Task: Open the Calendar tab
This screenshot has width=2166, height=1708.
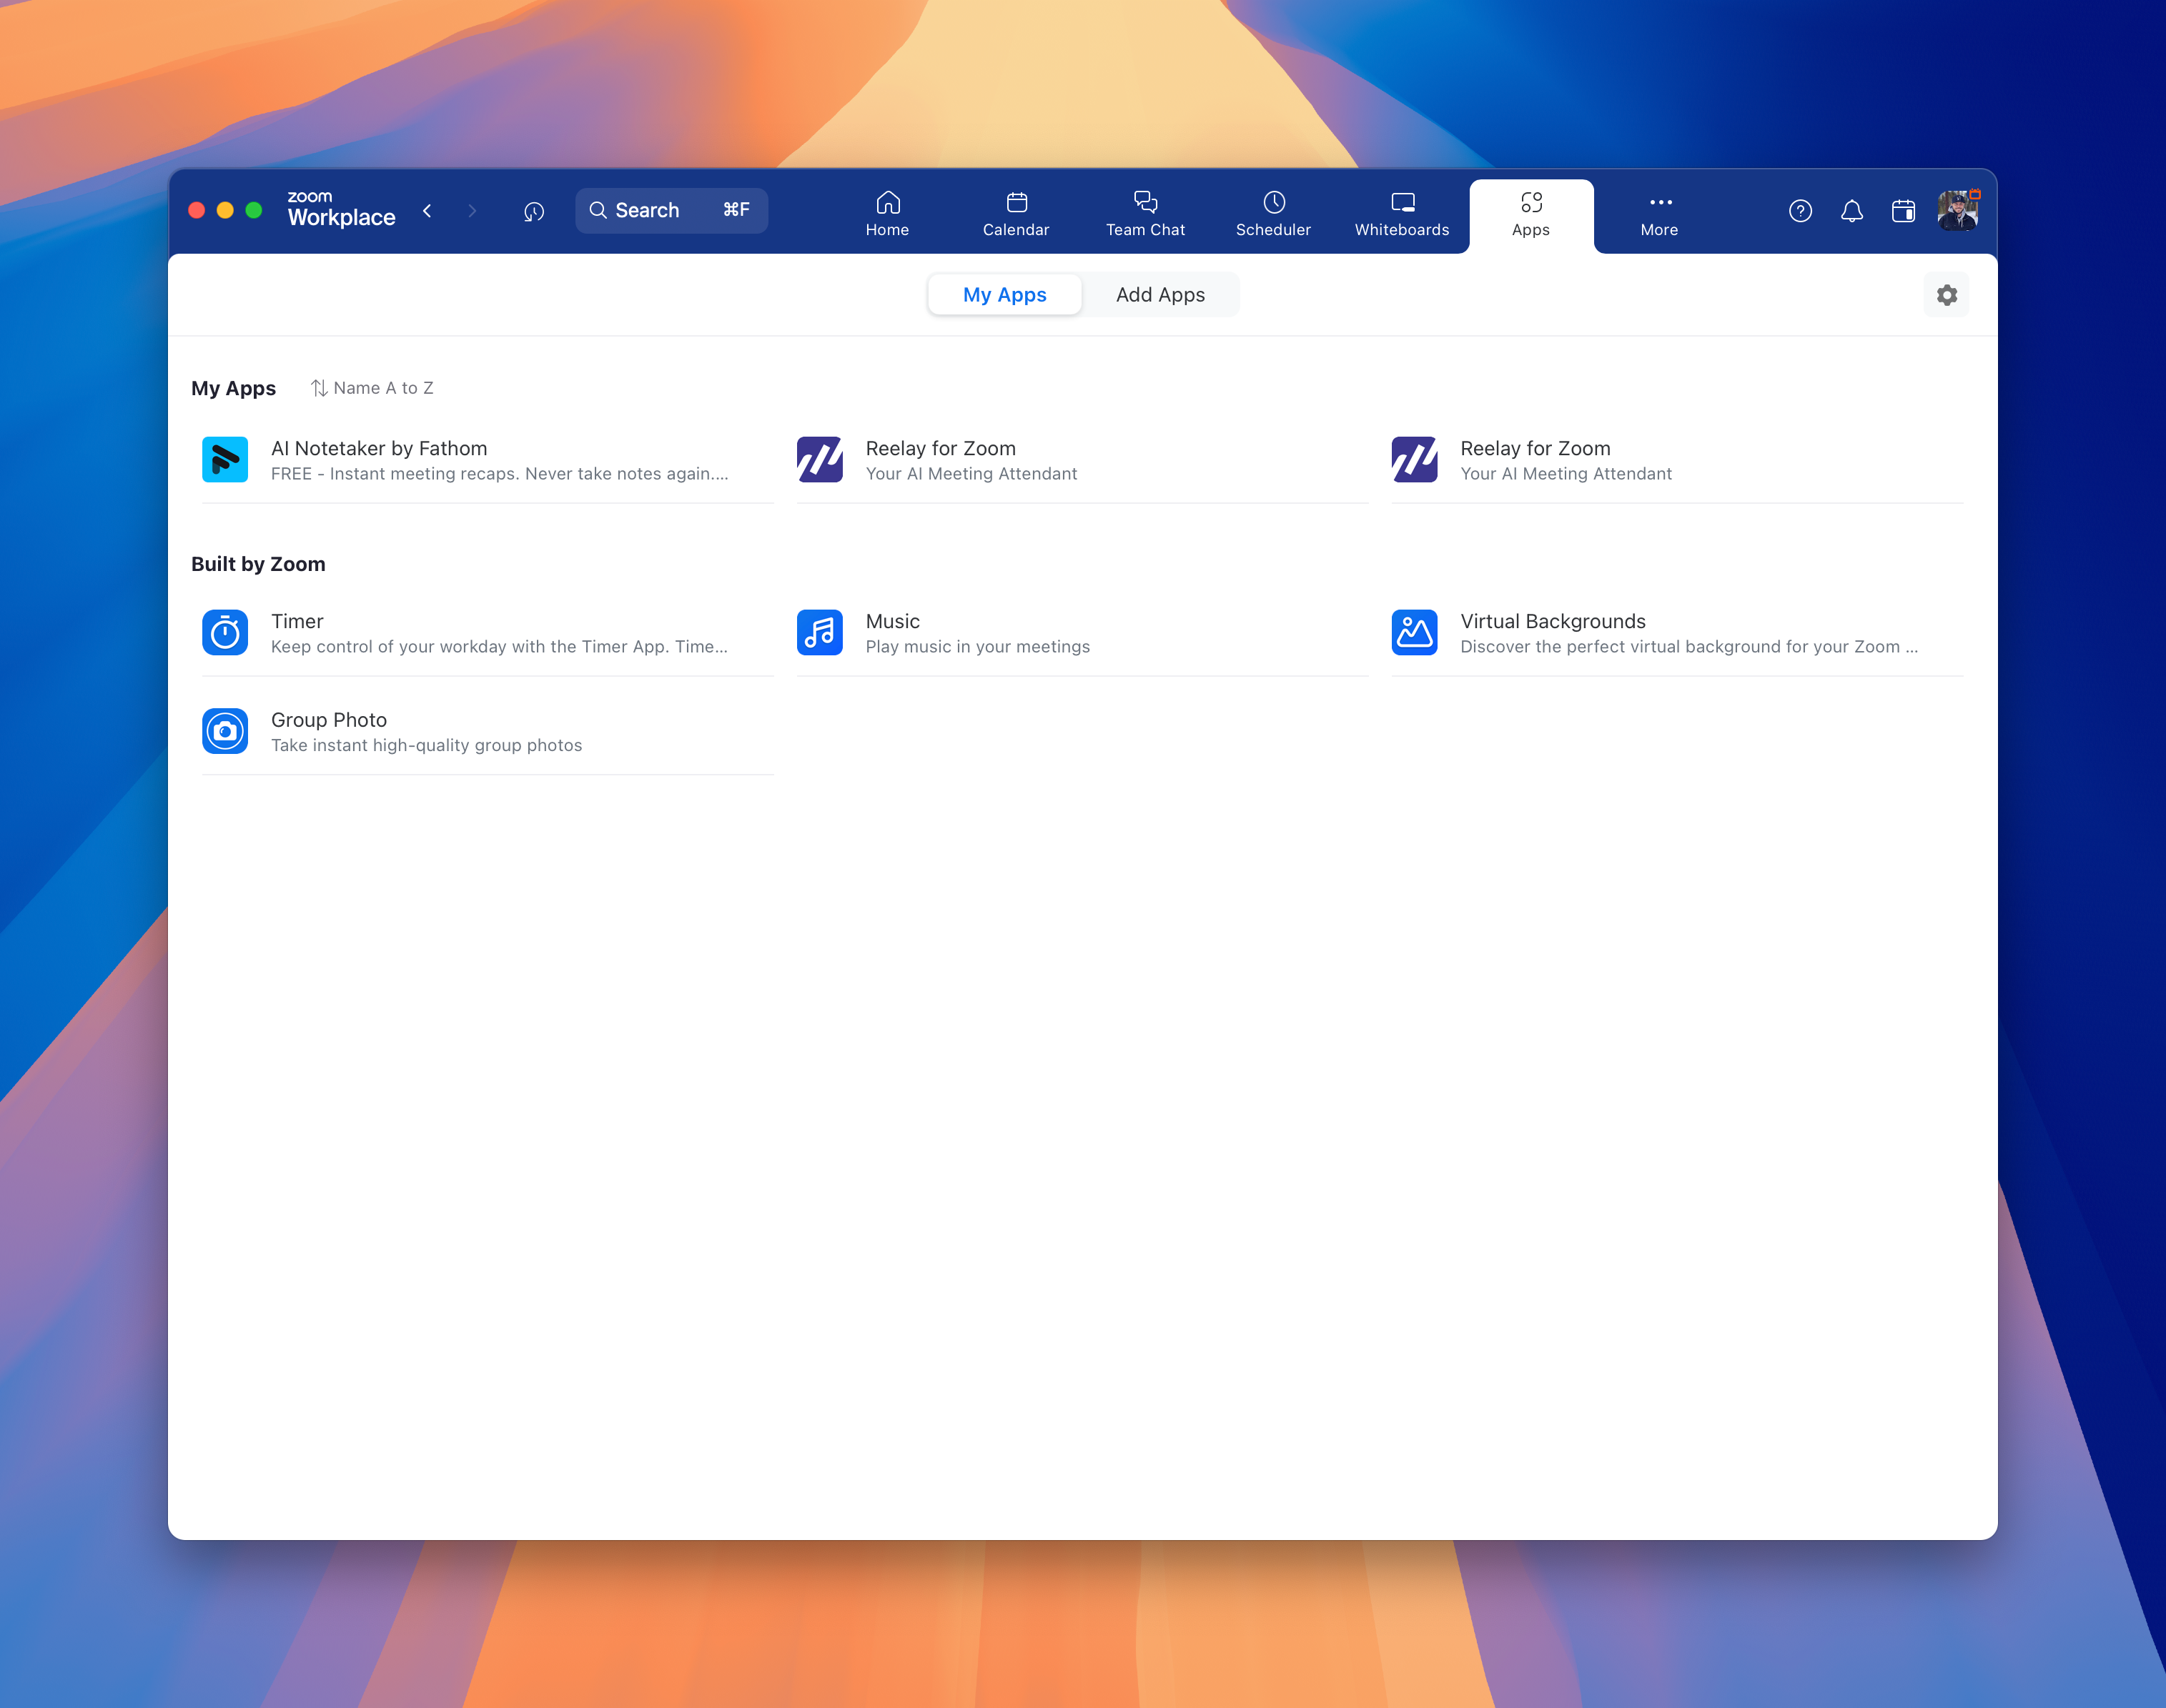Action: pos(1015,215)
